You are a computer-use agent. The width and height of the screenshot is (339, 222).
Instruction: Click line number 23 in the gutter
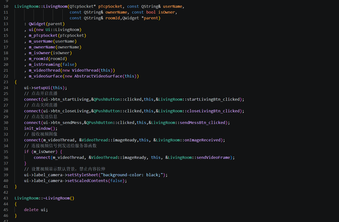[x=6, y=82]
